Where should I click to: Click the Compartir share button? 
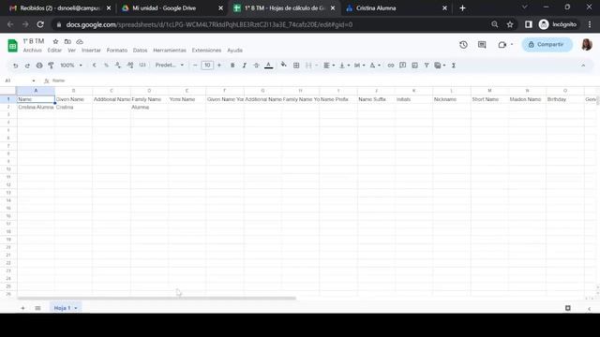click(x=547, y=45)
